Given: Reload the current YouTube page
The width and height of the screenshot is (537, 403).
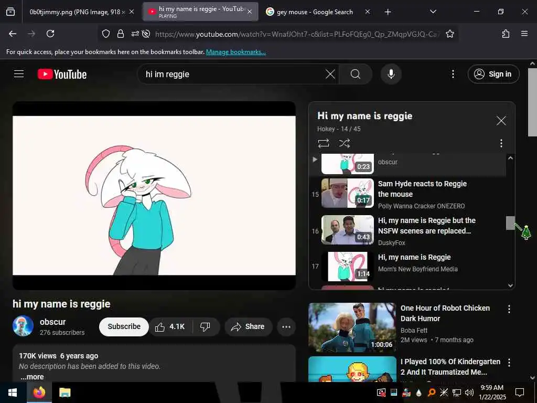Looking at the screenshot, I should 50,34.
